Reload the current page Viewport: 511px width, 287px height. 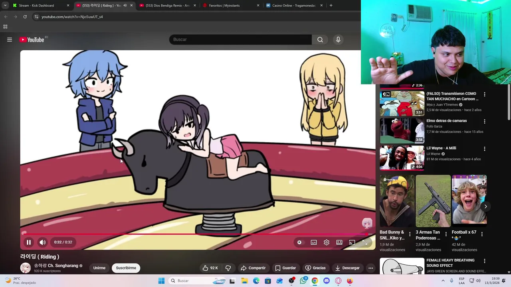(25, 17)
